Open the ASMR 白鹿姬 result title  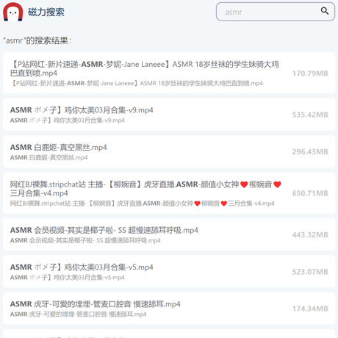(58, 147)
